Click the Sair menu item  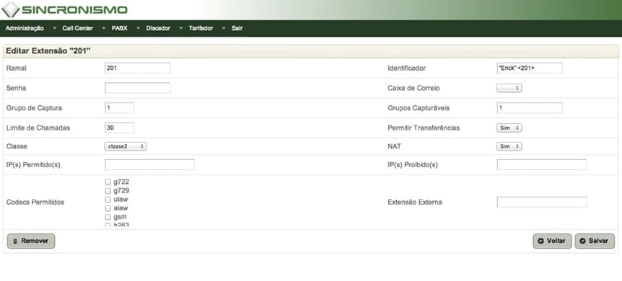click(237, 28)
